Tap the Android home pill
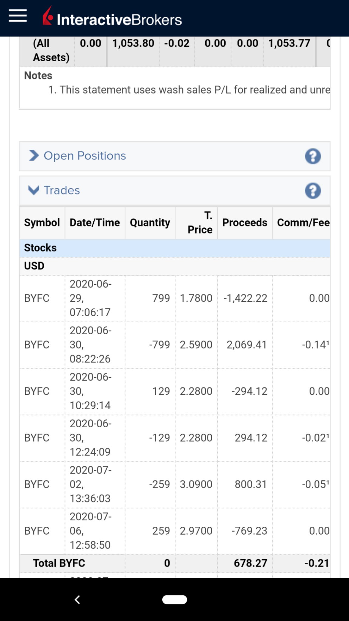The width and height of the screenshot is (349, 621). (174, 599)
